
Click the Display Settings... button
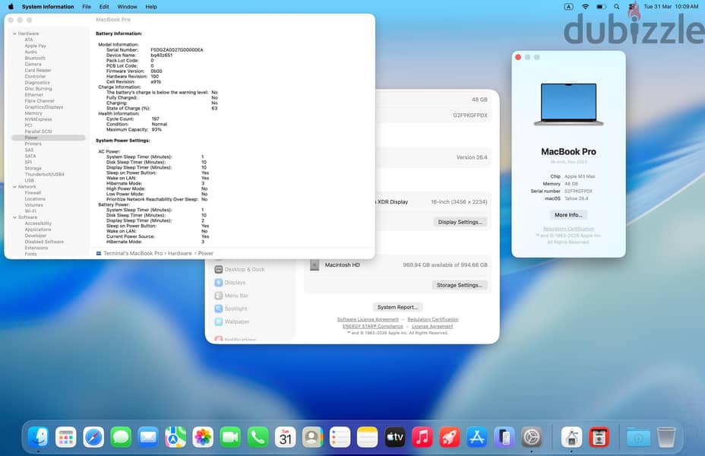(x=460, y=222)
